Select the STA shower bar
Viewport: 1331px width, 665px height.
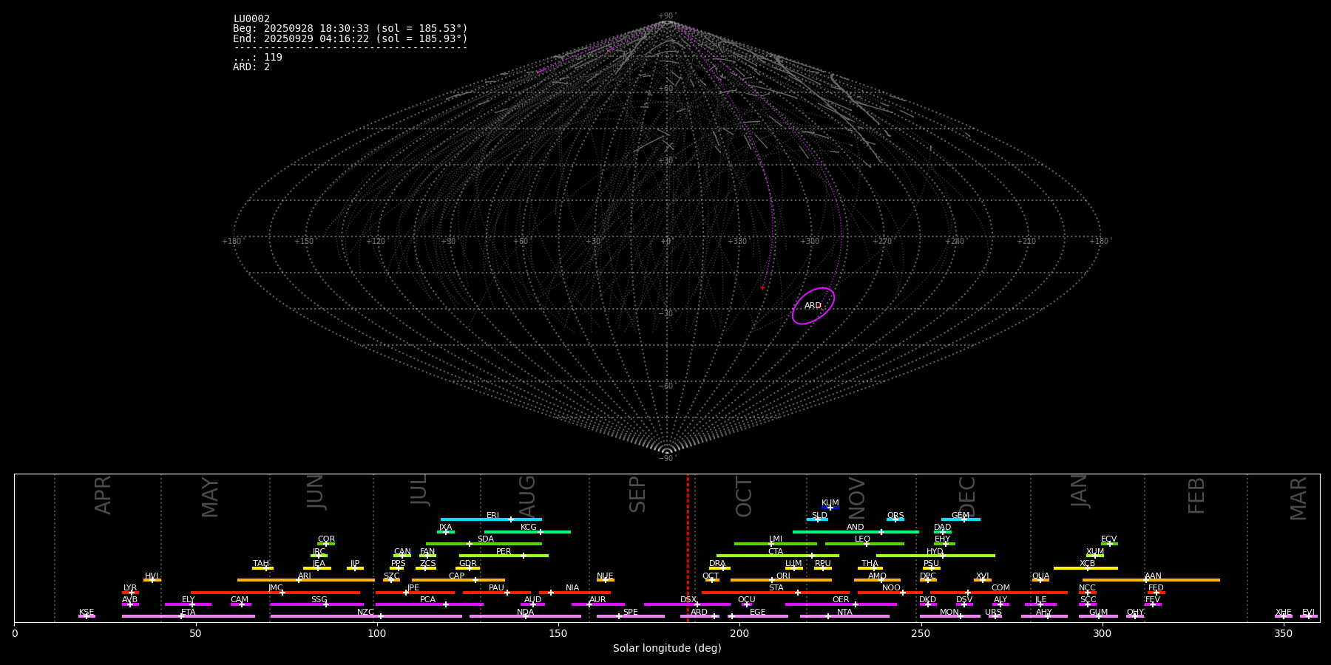pos(776,593)
